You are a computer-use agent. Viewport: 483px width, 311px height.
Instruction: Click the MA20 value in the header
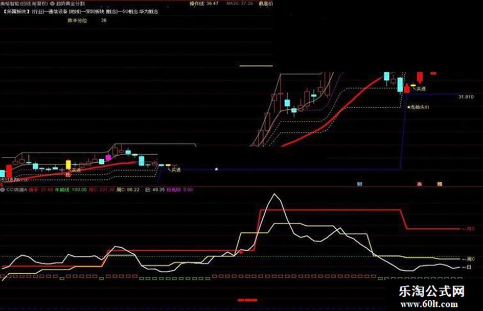tap(239, 4)
